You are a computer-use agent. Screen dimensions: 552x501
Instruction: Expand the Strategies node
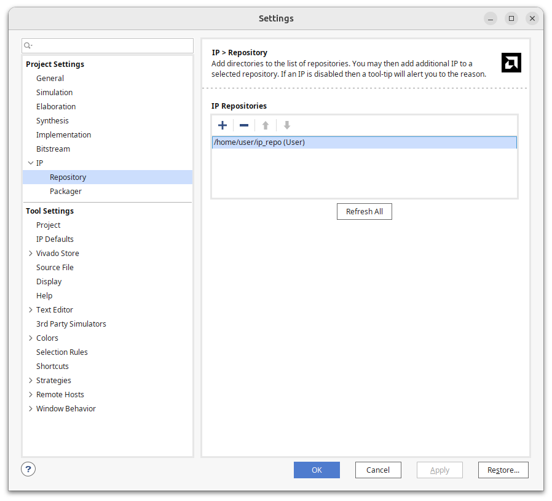(31, 381)
